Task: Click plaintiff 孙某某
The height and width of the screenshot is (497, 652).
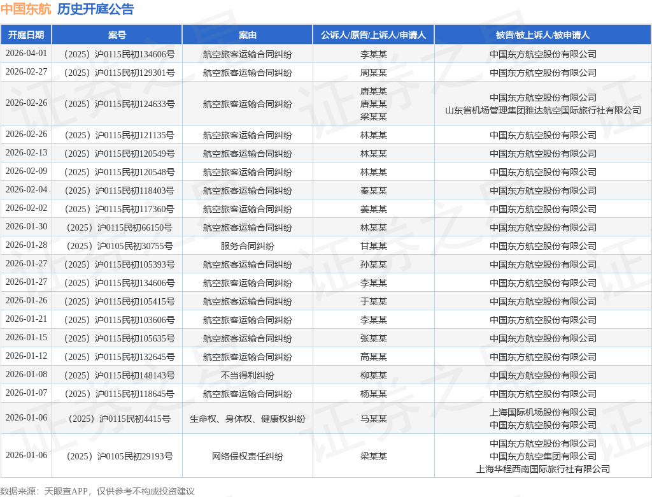Action: [373, 264]
